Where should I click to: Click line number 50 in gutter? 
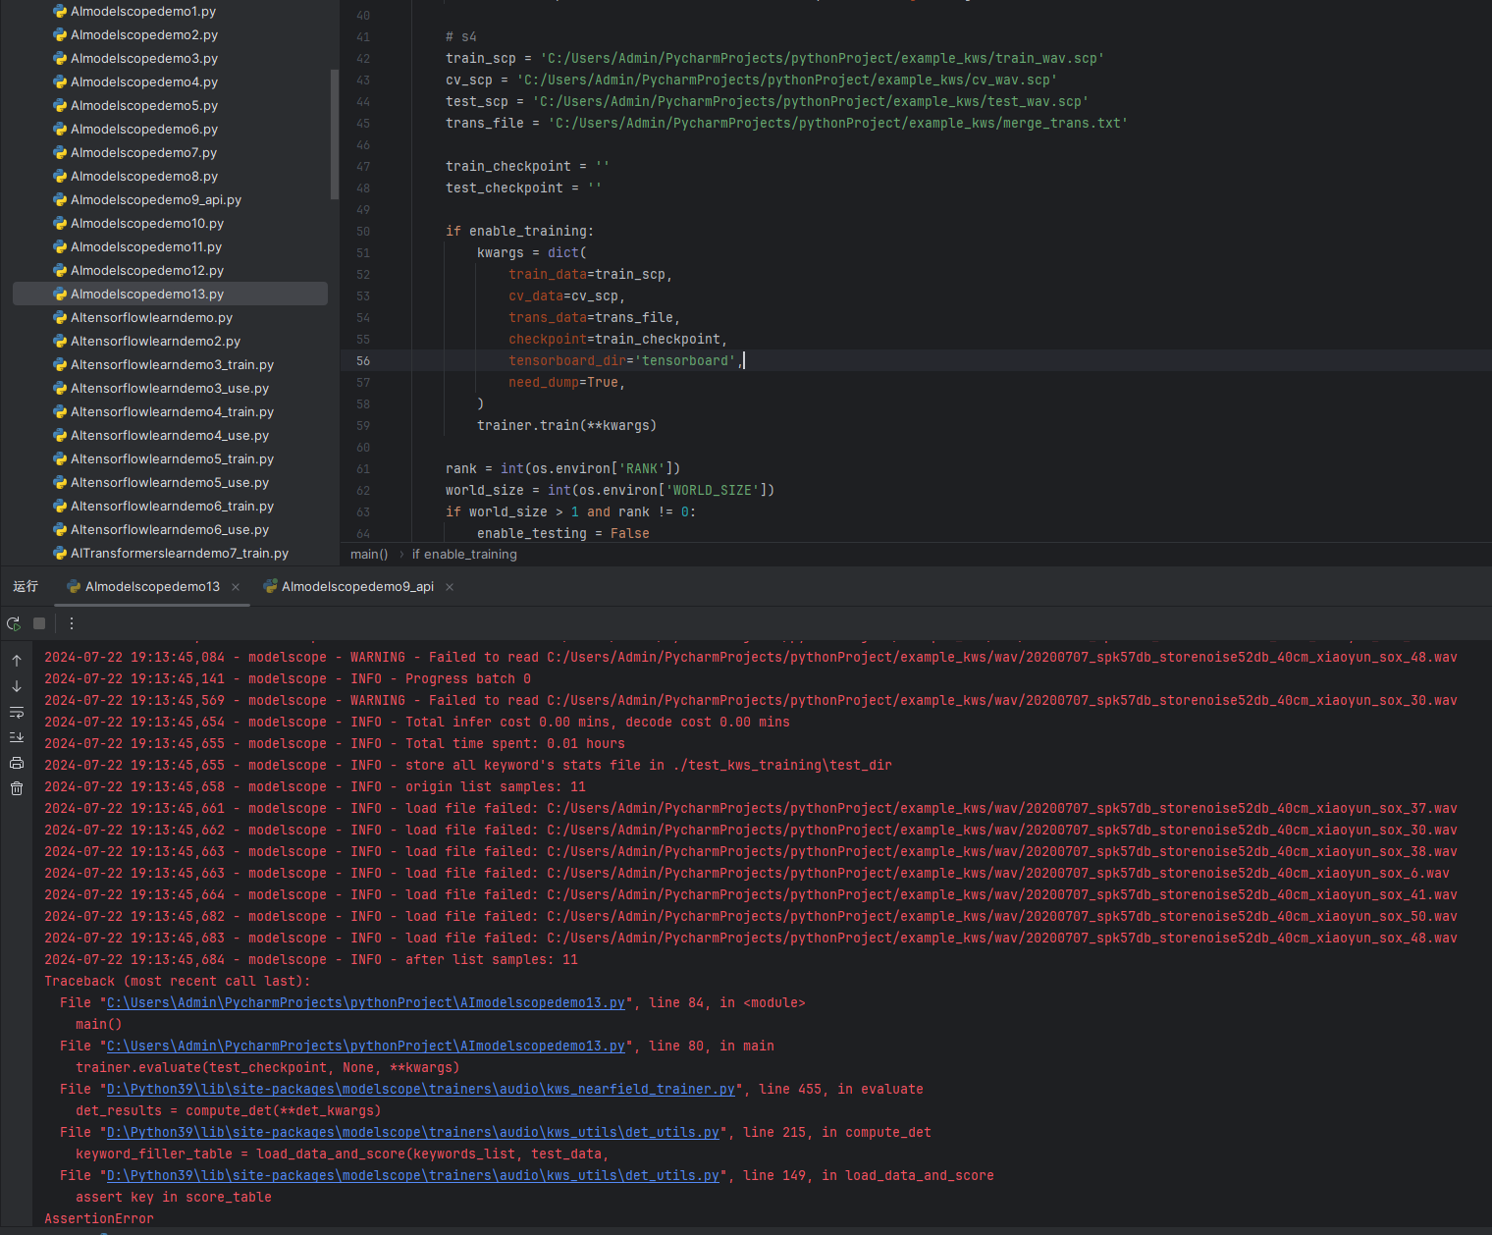(x=363, y=232)
